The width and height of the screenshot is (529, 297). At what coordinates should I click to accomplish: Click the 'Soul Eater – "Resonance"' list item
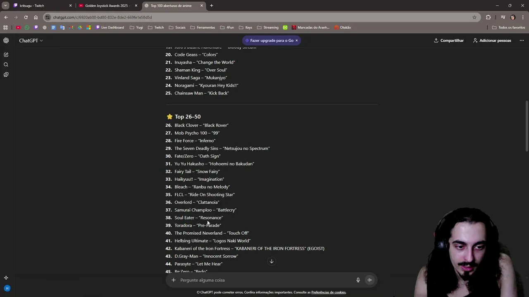tap(198, 218)
